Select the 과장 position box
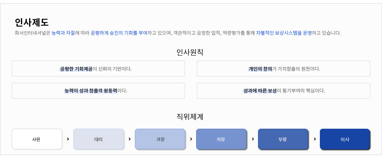The width and height of the screenshot is (382, 162). coord(160,139)
